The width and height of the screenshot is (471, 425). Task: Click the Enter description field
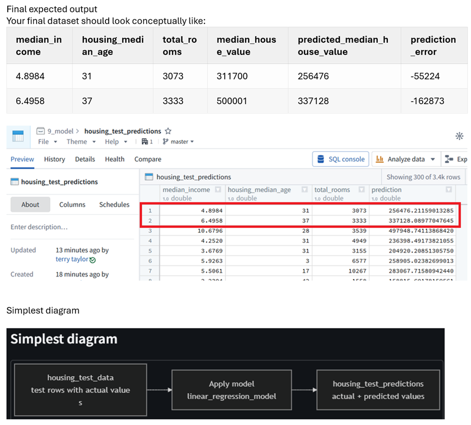pos(72,227)
